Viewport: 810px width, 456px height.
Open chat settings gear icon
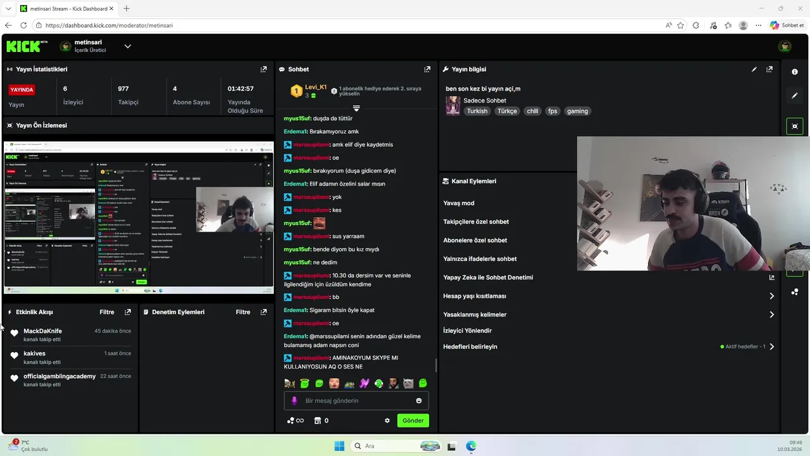click(x=387, y=421)
